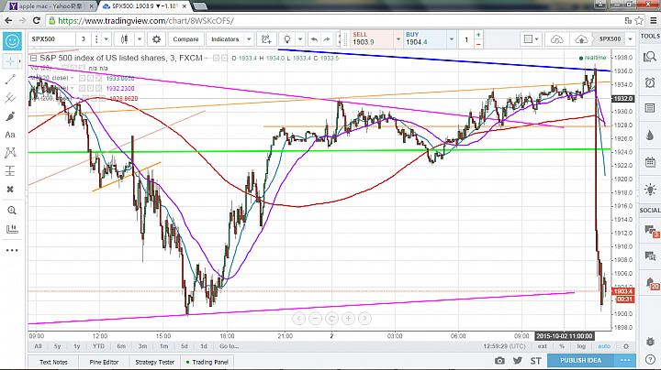Screen dimensions: 661x370
Task: Collapse the S&P 500 legend box toggle
Action: pyautogui.click(x=33, y=58)
